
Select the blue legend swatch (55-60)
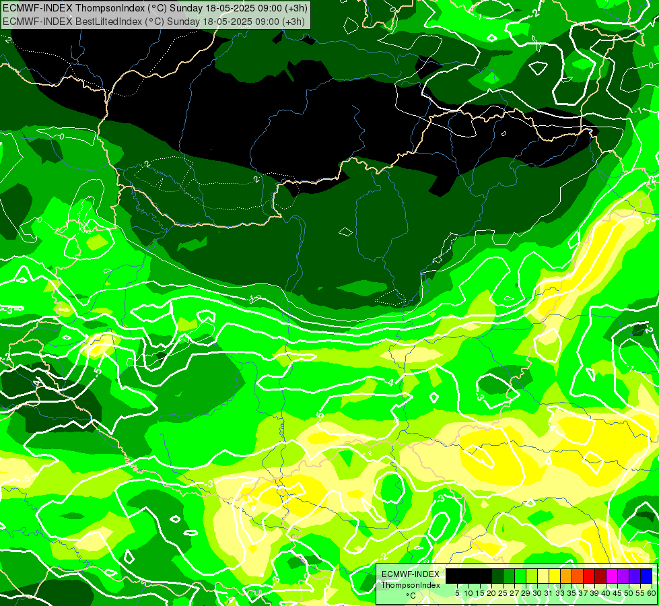click(x=647, y=576)
